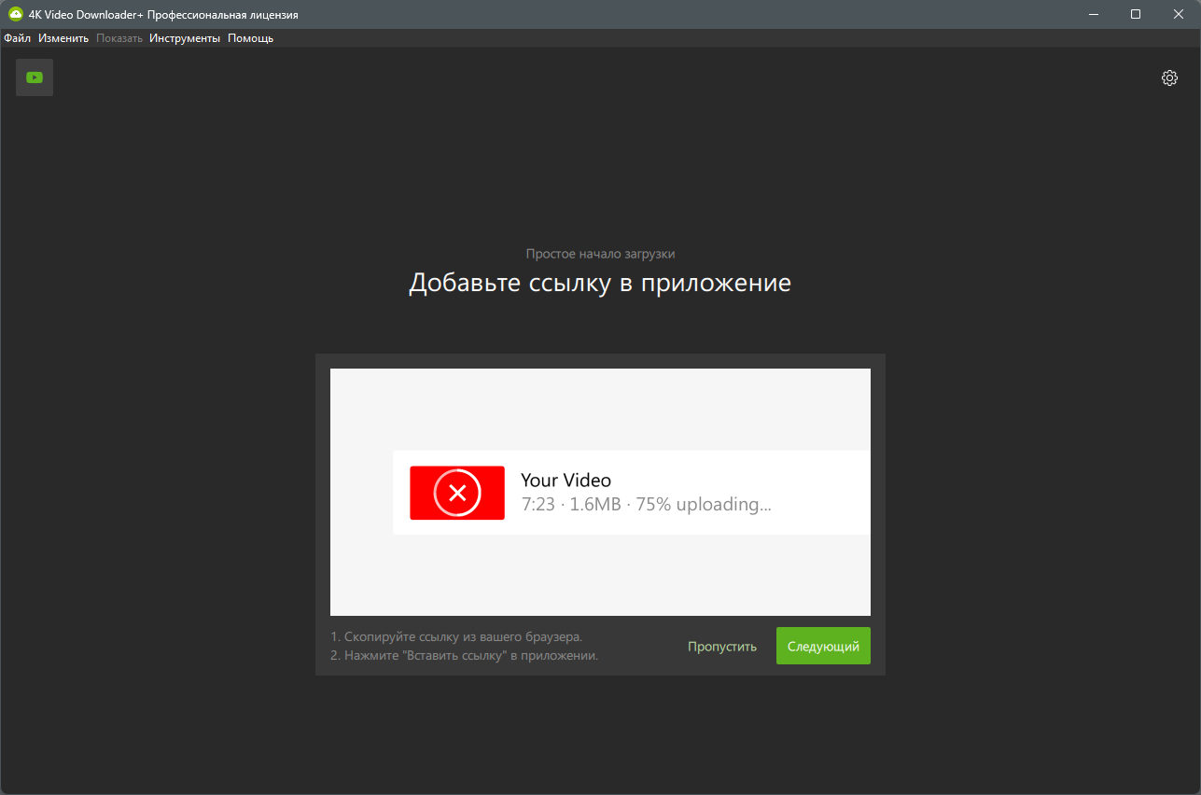The width and height of the screenshot is (1201, 795).
Task: Click the red error thumbnail with X
Action: 457,493
